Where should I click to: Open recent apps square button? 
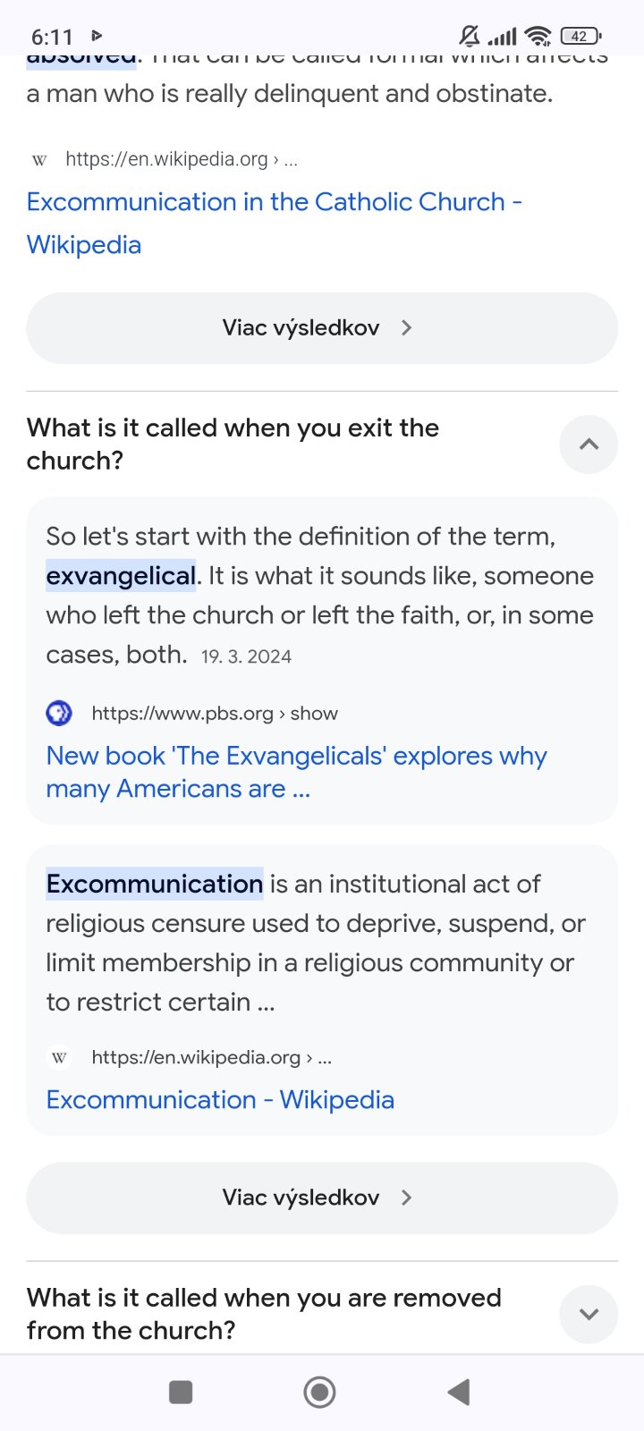(181, 1392)
